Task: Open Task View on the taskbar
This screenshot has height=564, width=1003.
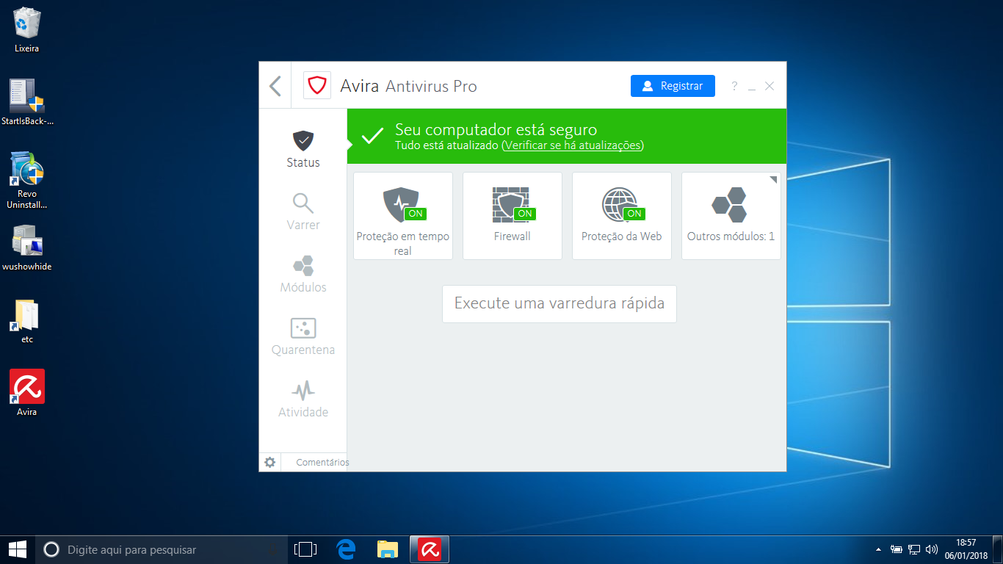Action: (x=305, y=549)
